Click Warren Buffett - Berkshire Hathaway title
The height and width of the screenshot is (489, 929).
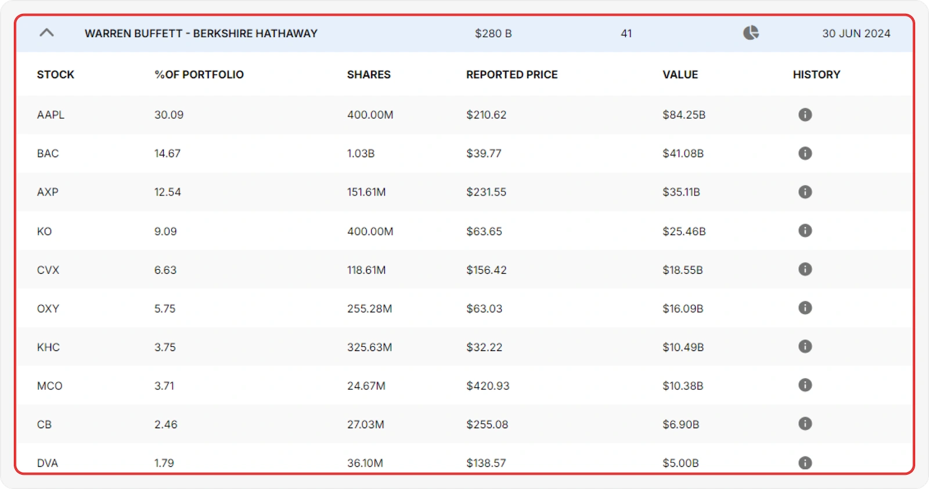[x=201, y=34]
